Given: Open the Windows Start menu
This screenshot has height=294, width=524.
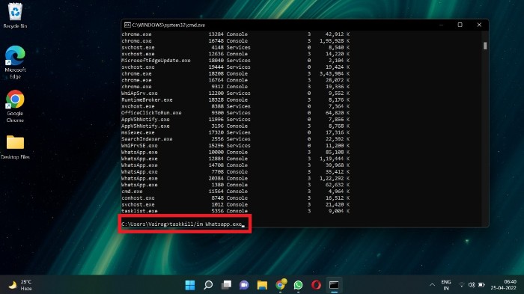Looking at the screenshot, I should [x=190, y=285].
